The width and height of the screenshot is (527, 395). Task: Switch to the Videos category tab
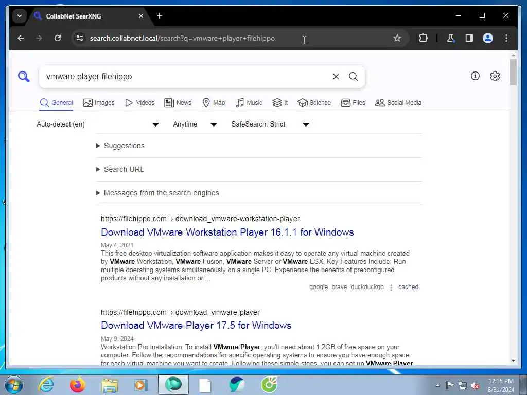coord(139,103)
